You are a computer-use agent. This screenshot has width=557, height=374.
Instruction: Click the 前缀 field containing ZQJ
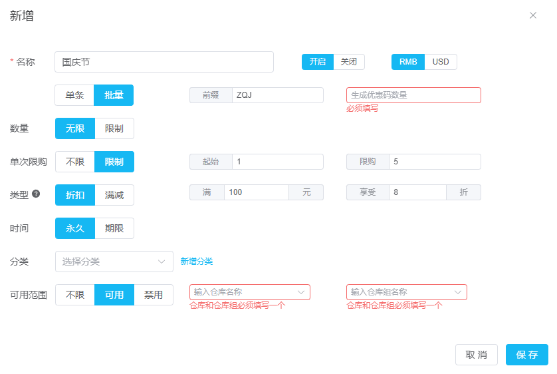(x=277, y=95)
